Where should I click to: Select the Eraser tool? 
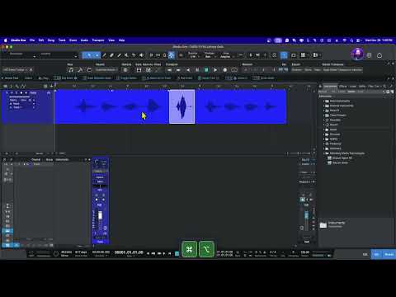[x=111, y=55]
